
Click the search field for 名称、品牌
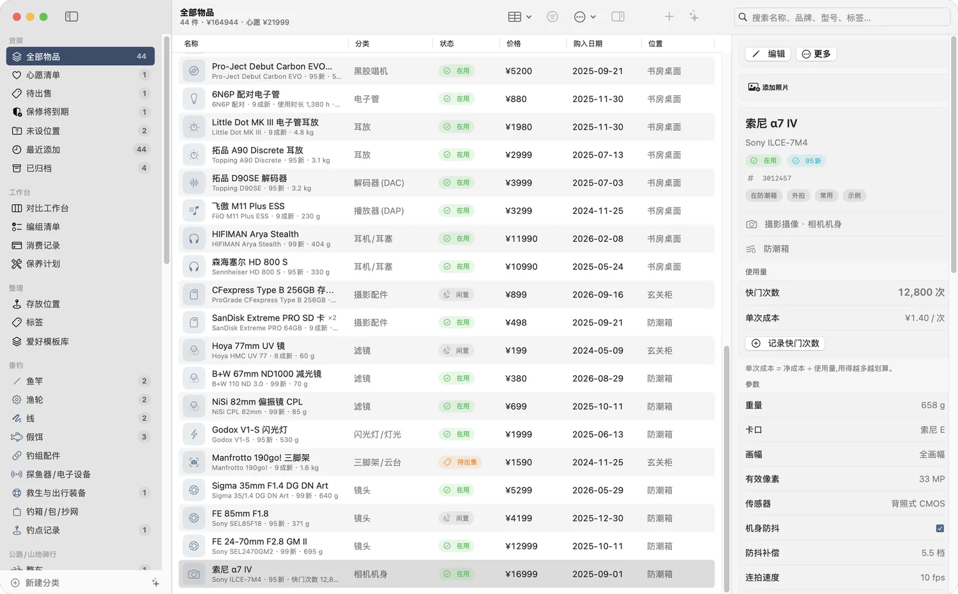[842, 17]
